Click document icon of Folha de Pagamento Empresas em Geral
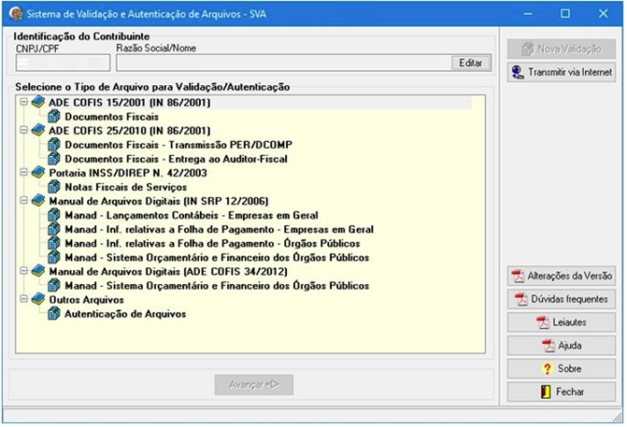 [54, 229]
